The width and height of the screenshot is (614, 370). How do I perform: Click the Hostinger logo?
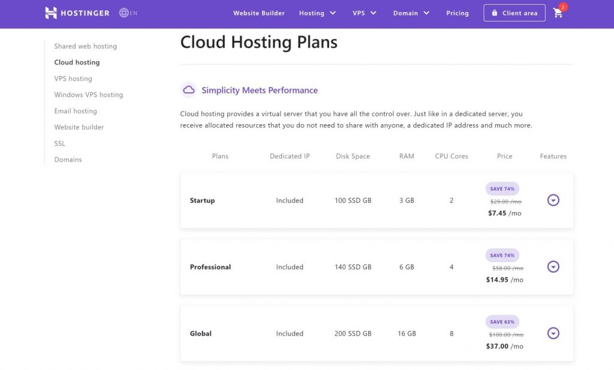coord(77,13)
